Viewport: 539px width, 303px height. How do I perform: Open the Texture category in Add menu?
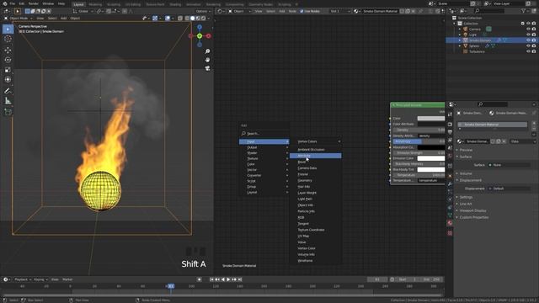pyautogui.click(x=264, y=159)
